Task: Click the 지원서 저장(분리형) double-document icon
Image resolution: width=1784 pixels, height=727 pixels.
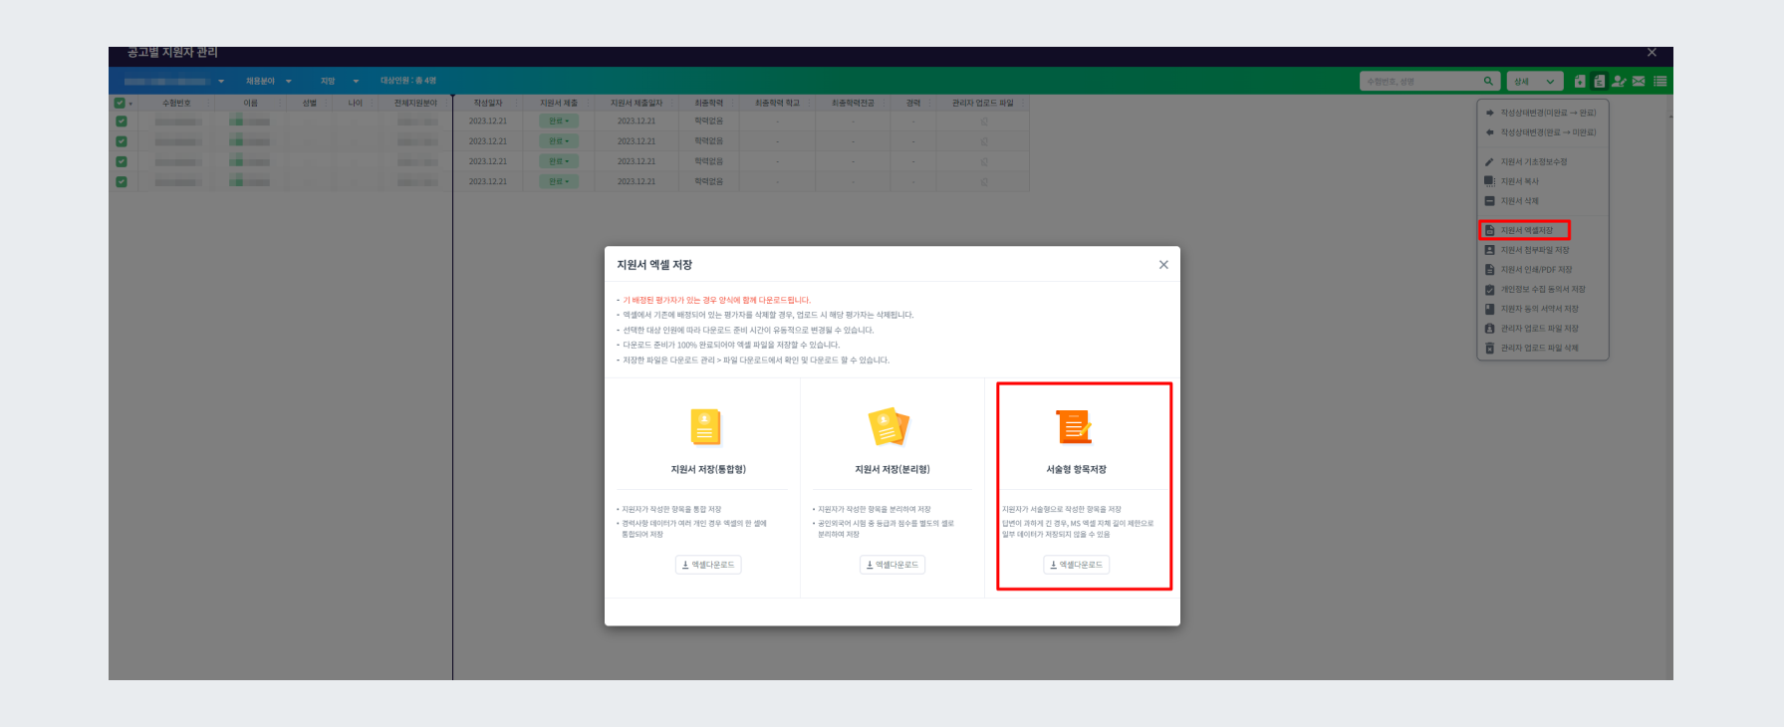Action: (890, 427)
